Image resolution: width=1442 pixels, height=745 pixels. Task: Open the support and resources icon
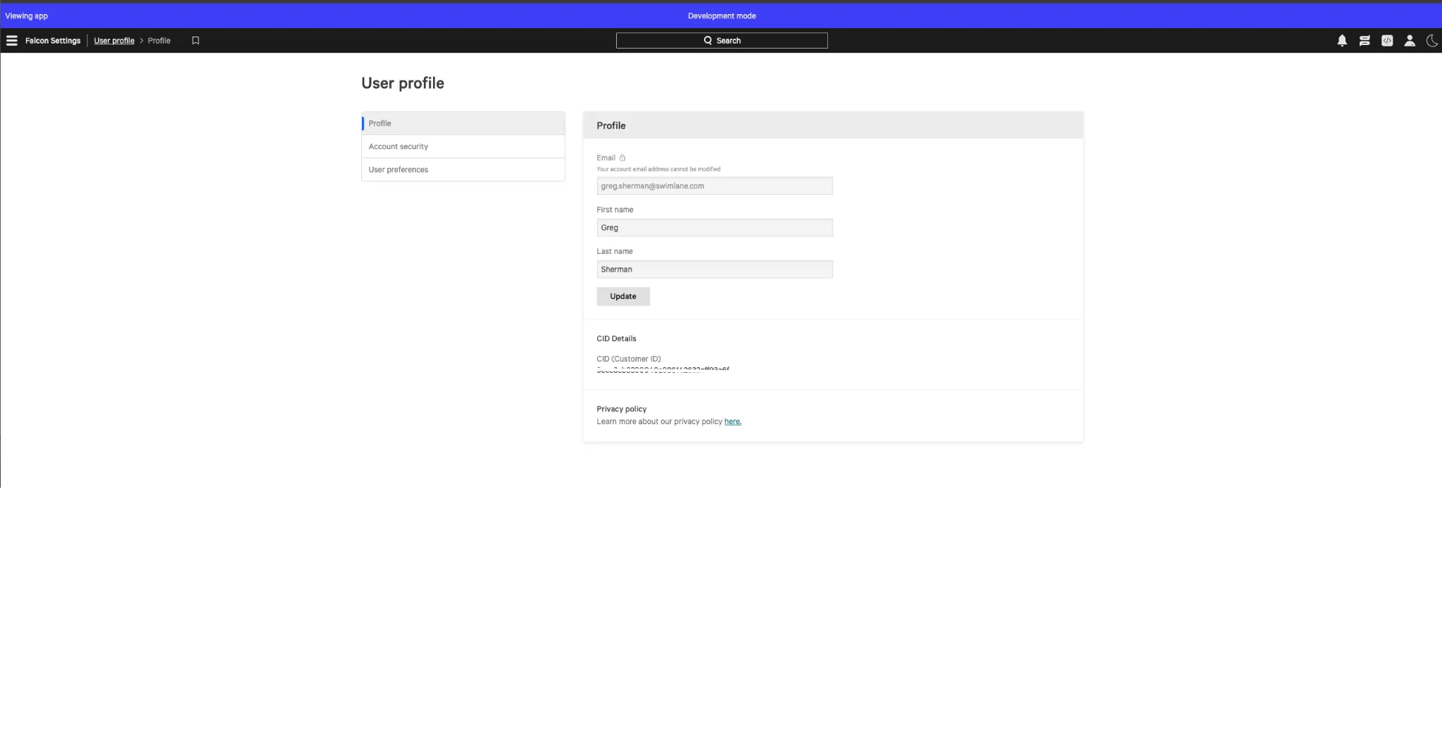1365,41
